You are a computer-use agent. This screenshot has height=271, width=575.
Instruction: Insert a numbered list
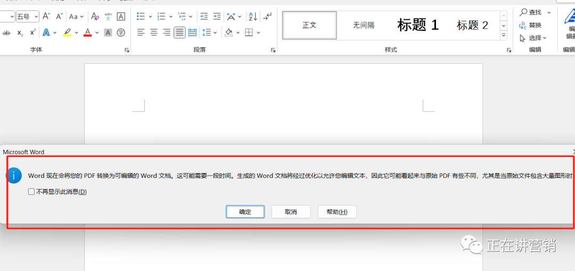pos(161,17)
